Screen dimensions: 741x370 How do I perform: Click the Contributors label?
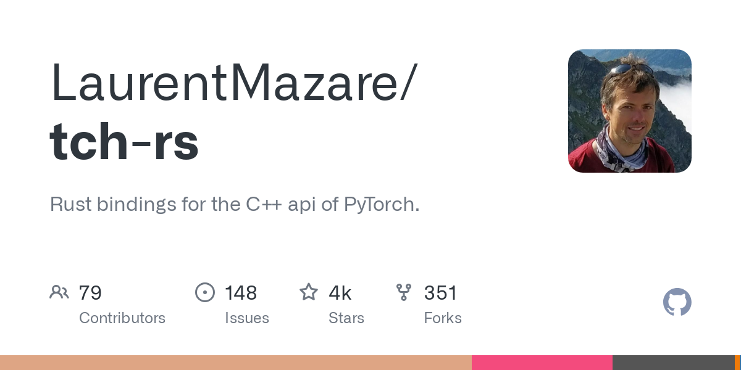click(x=122, y=318)
